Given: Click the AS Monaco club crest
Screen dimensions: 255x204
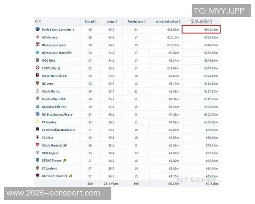Looking at the screenshot, I should point(38,37).
